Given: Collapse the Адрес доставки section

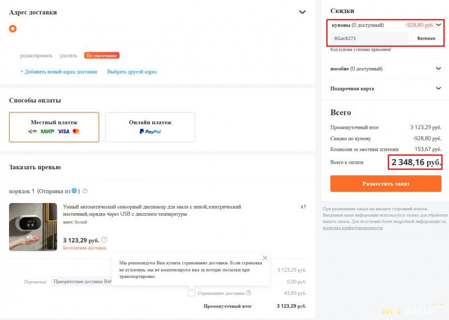Looking at the screenshot, I should pos(303,12).
